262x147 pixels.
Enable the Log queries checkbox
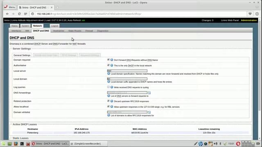coord(108,87)
